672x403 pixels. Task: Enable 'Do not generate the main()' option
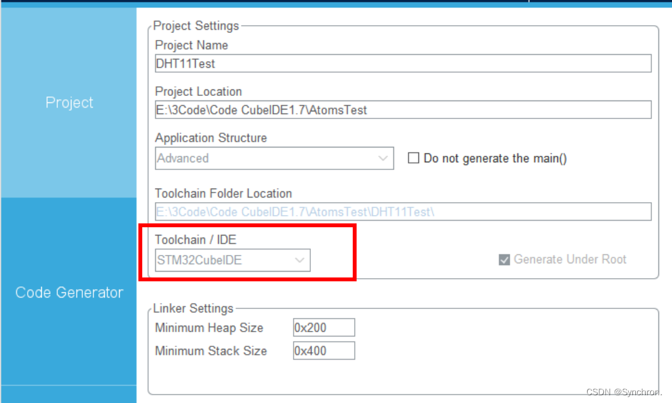(413, 158)
